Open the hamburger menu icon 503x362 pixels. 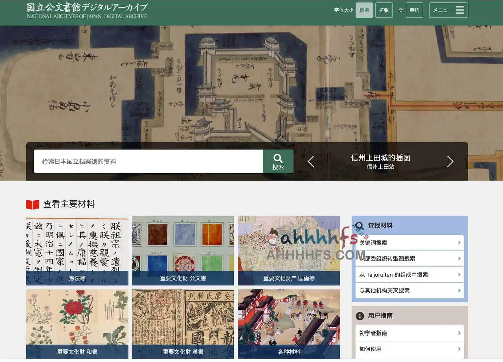coord(460,10)
